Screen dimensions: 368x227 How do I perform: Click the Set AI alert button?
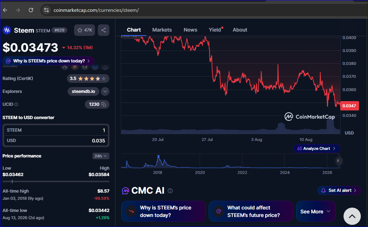coord(339,190)
